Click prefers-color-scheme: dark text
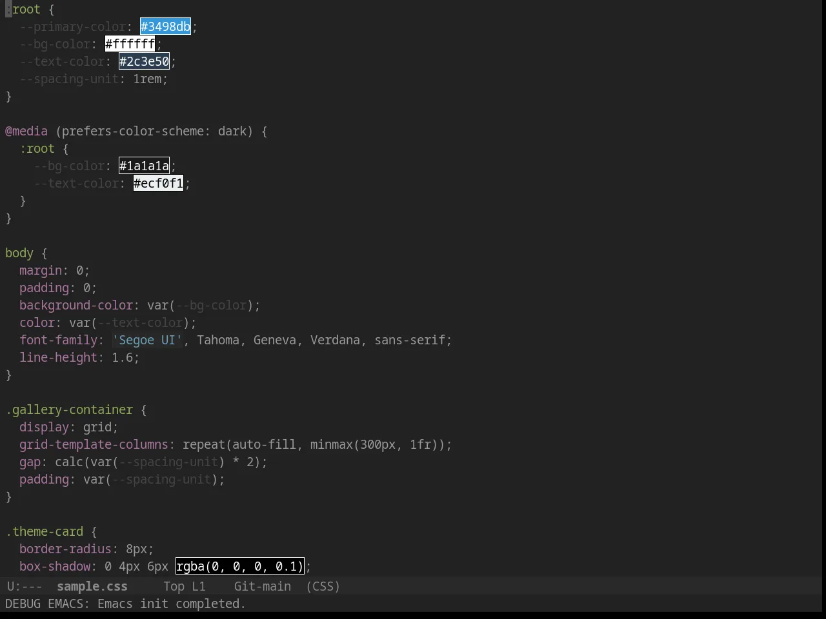The image size is (826, 619). tap(154, 131)
